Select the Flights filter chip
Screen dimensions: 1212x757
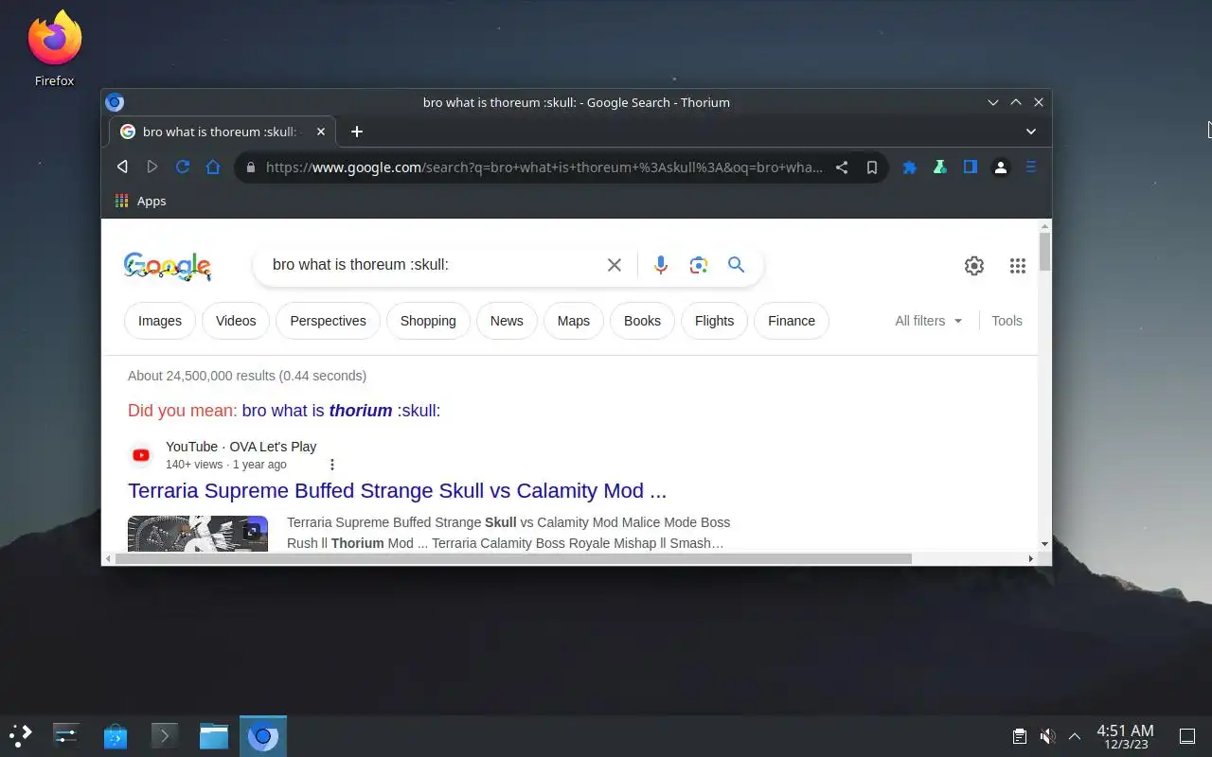tap(714, 321)
